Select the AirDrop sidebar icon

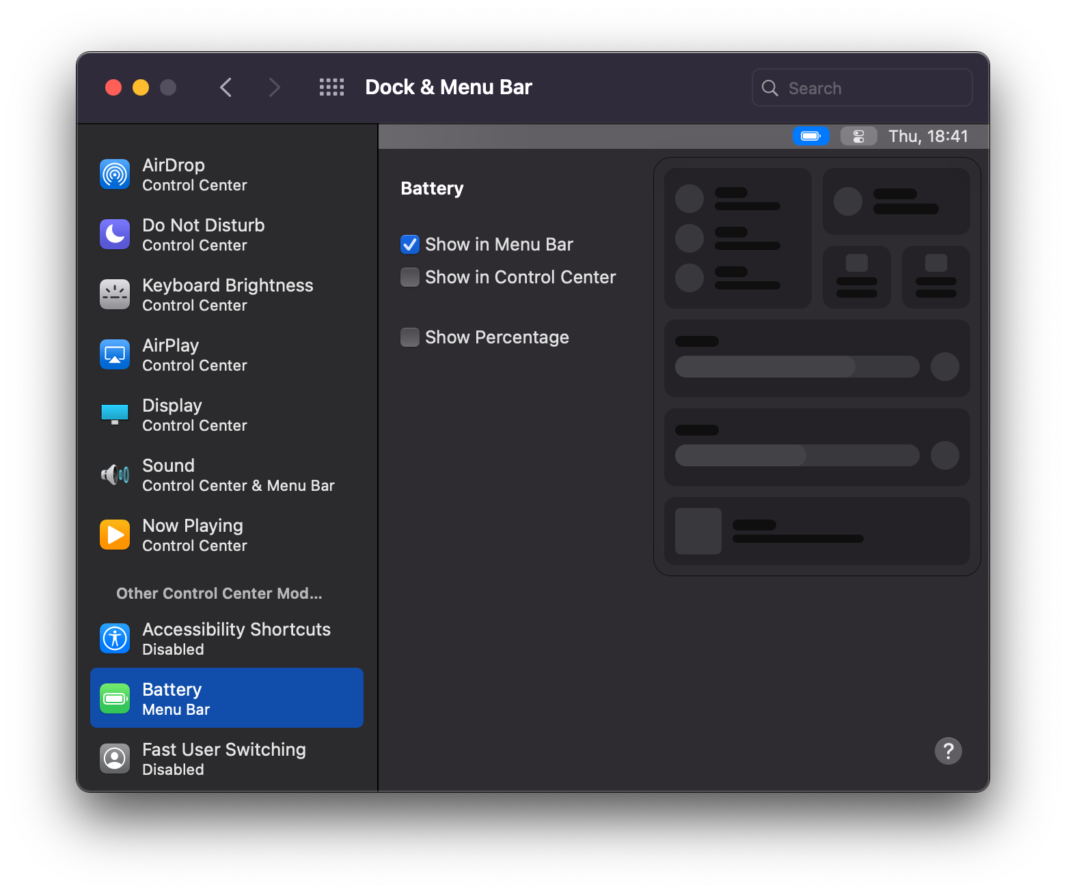tap(114, 174)
